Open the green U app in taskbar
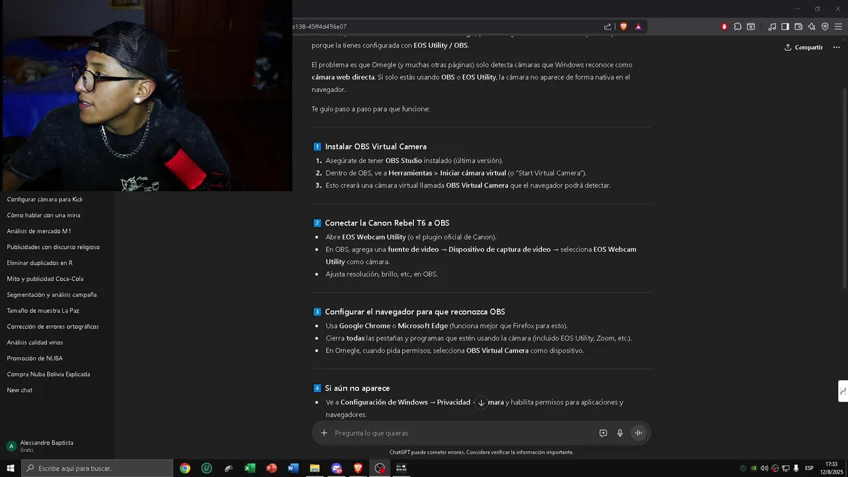Image resolution: width=848 pixels, height=477 pixels. pos(207,468)
